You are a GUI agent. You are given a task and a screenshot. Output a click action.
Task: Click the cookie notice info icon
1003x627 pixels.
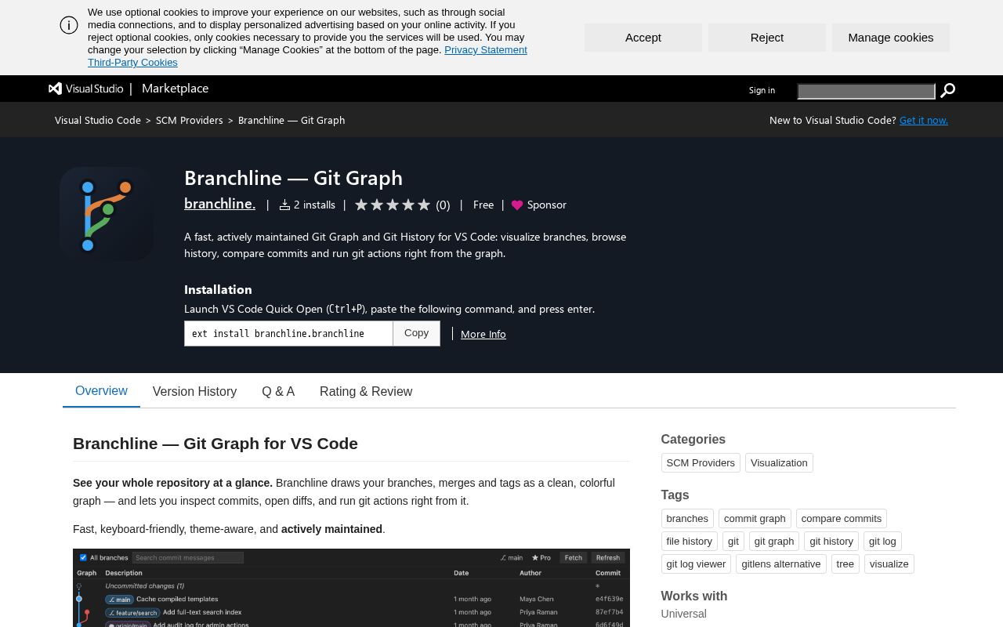click(x=69, y=25)
